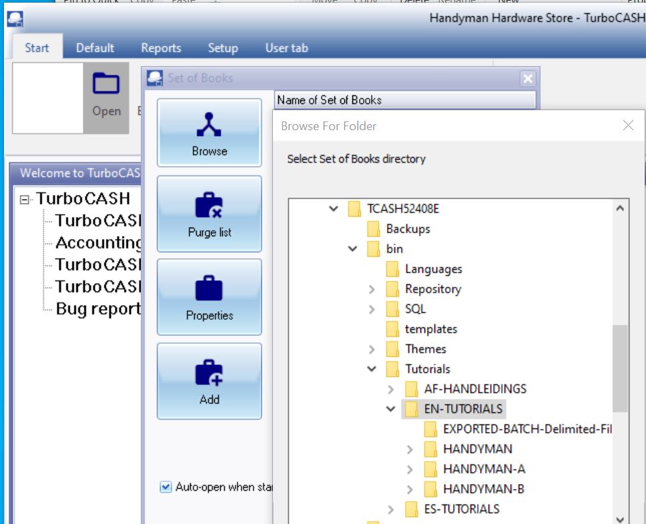
Task: Click the Browse icon button
Action: click(209, 123)
